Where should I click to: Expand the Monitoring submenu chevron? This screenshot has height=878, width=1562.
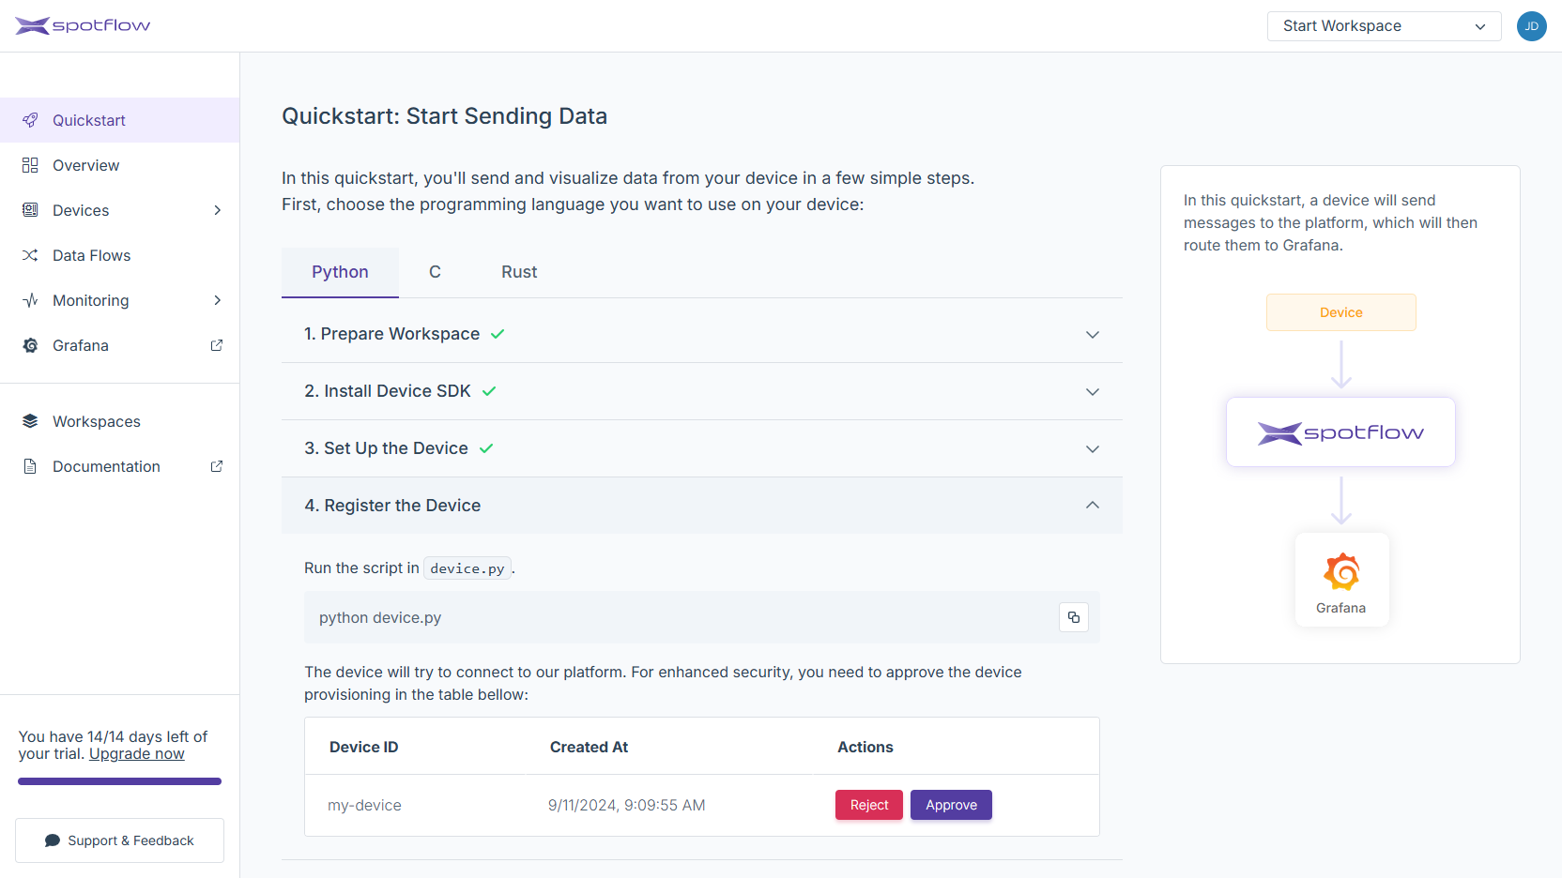217,300
